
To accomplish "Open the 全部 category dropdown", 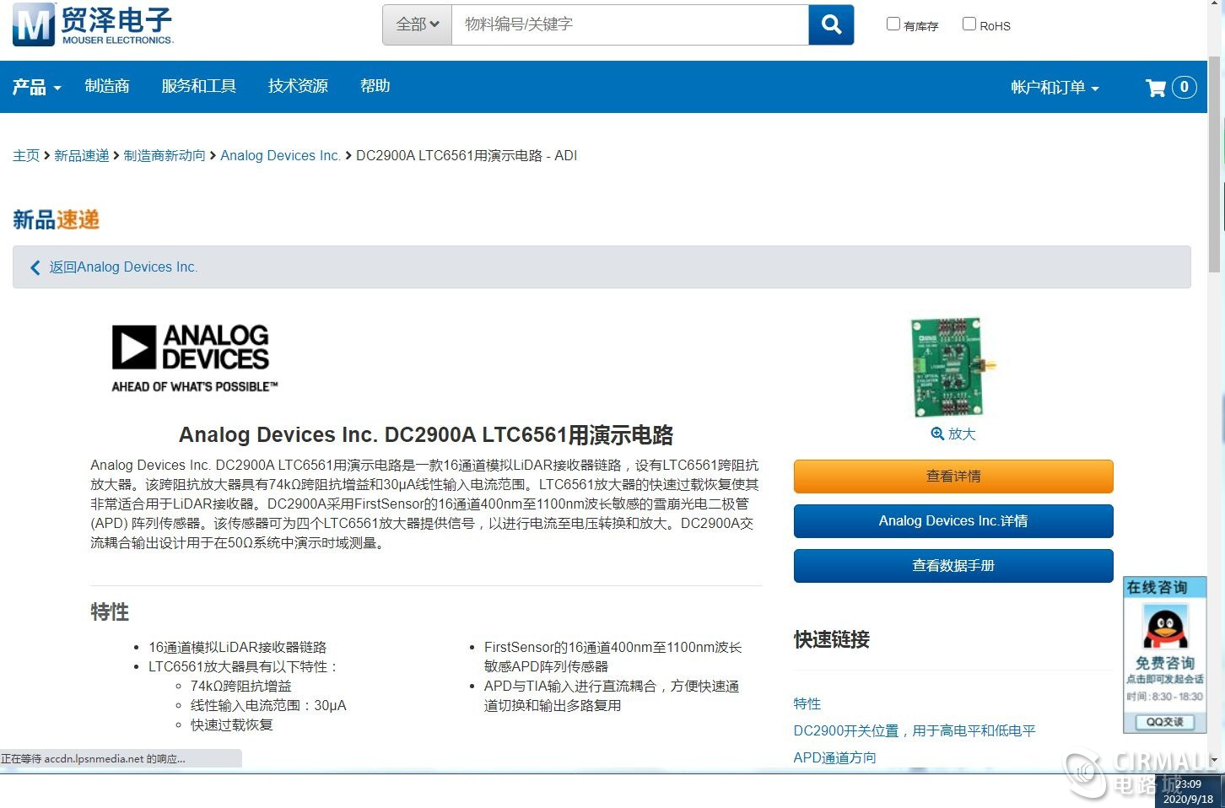I will (x=418, y=24).
